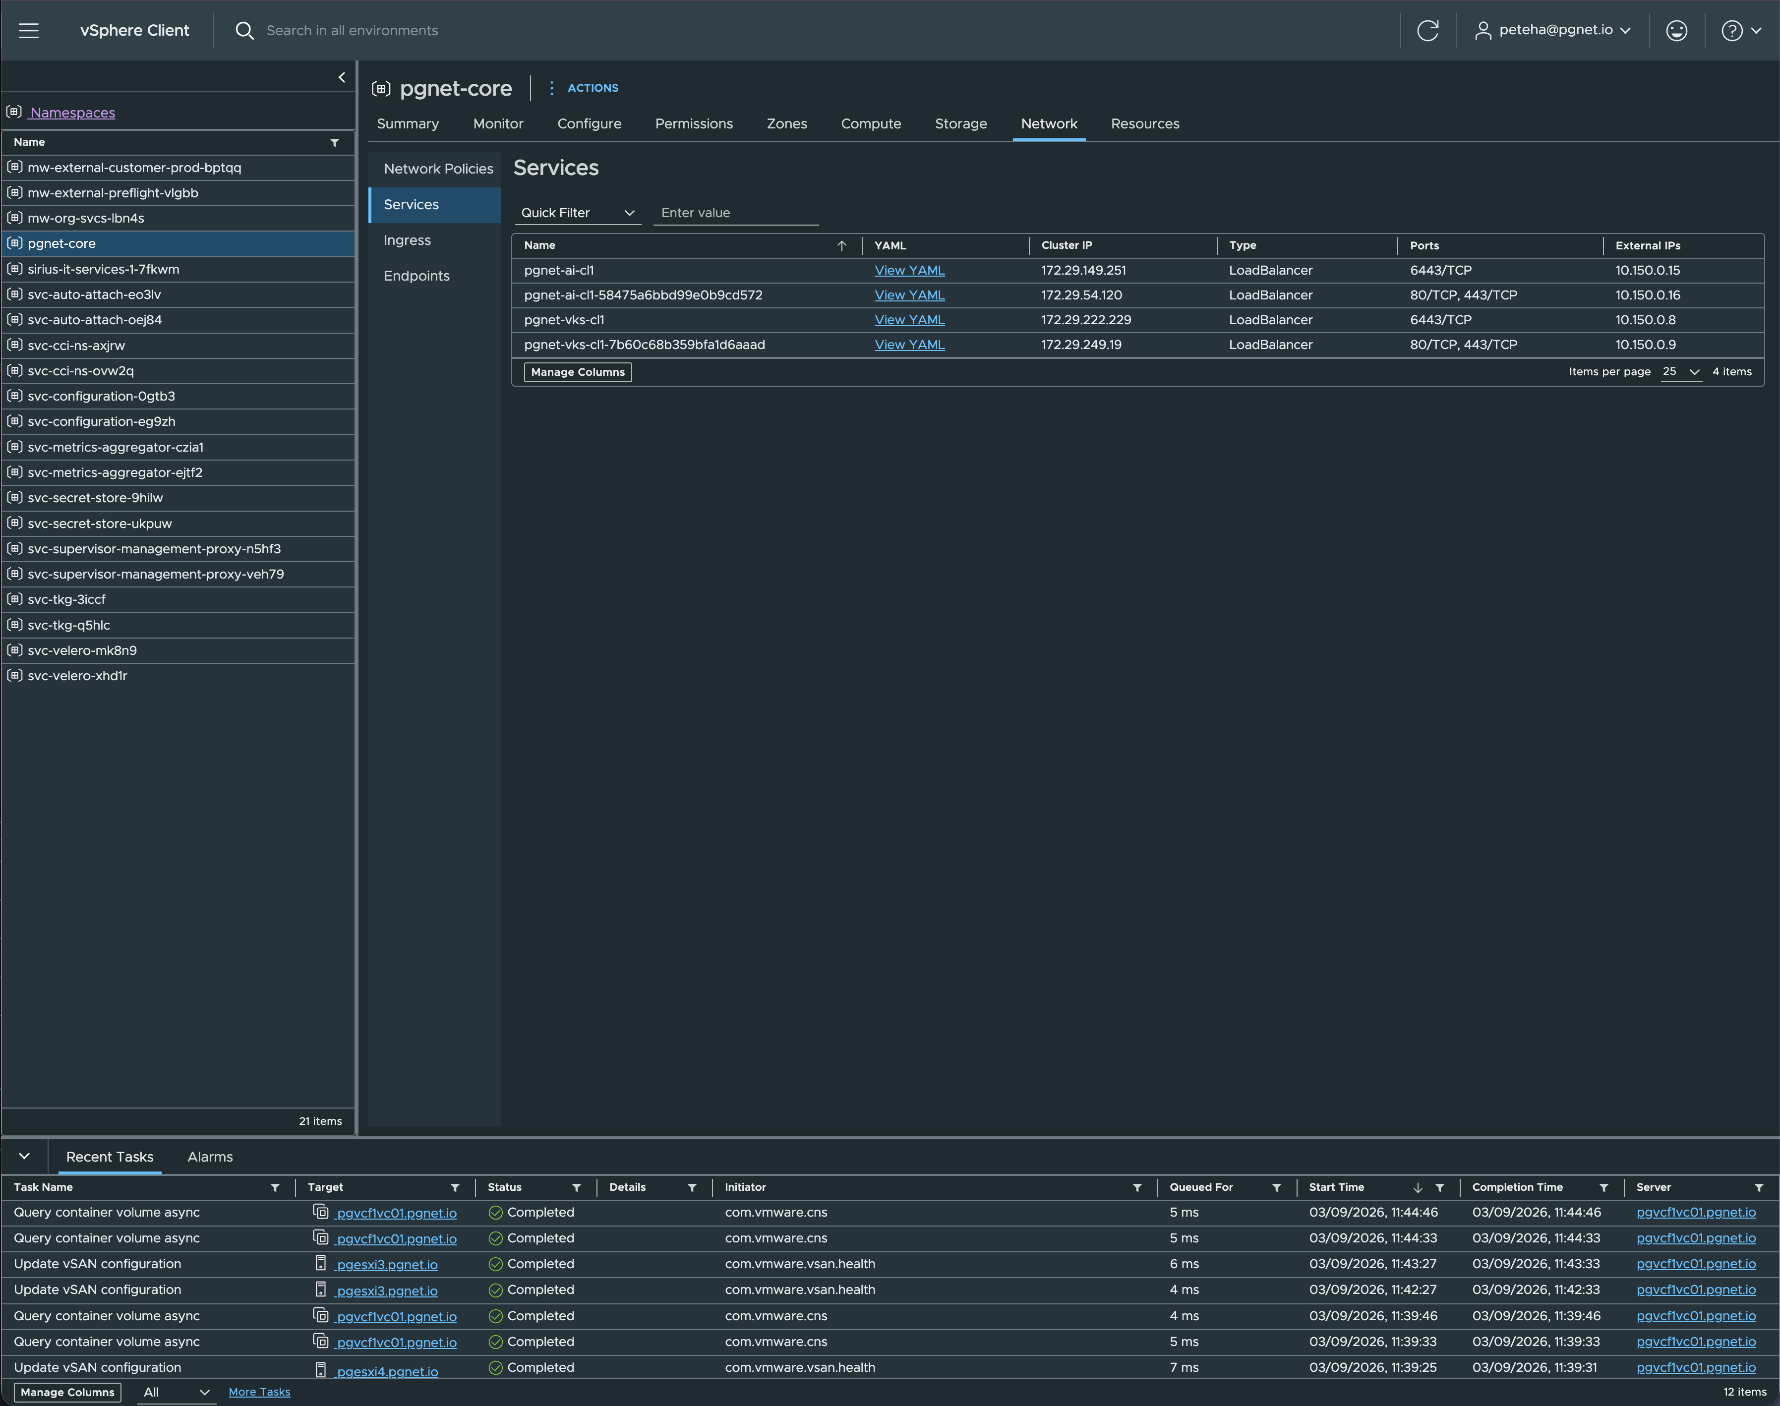Filter the Details column in Recent Tasks
The height and width of the screenshot is (1406, 1780).
[692, 1187]
